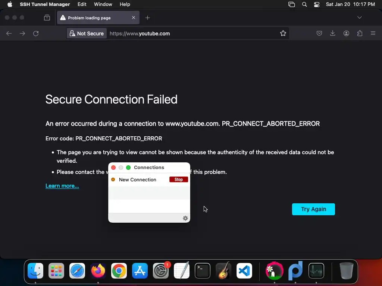Select the New Connection row
Image resolution: width=382 pixels, height=286 pixels.
[x=138, y=179]
